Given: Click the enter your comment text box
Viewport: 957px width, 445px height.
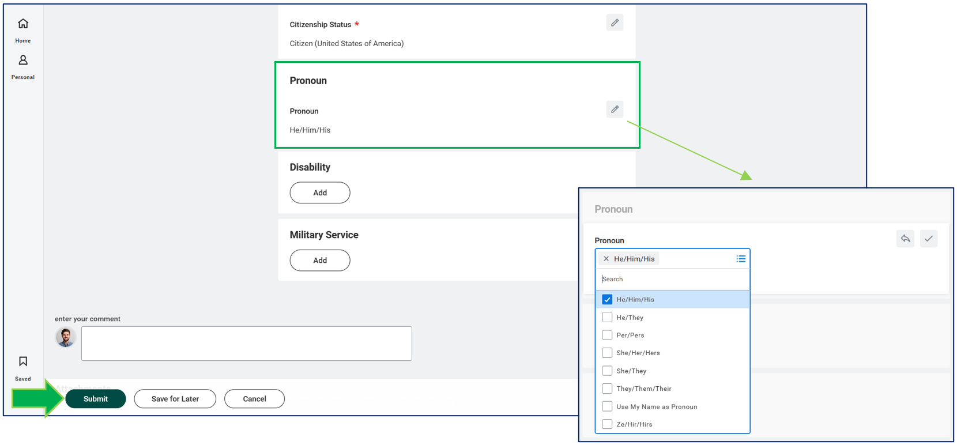Looking at the screenshot, I should click(x=247, y=344).
